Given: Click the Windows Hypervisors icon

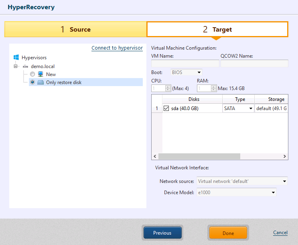Looking at the screenshot, I should [16, 58].
